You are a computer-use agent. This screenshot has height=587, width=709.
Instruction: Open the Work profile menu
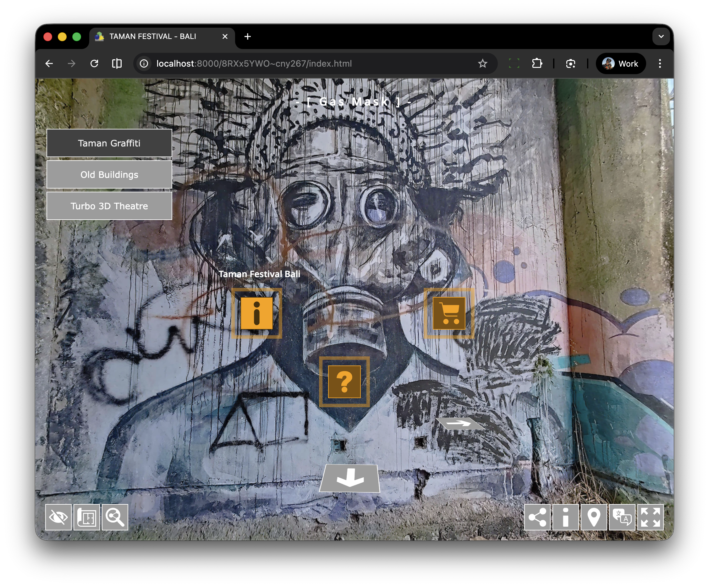[621, 63]
